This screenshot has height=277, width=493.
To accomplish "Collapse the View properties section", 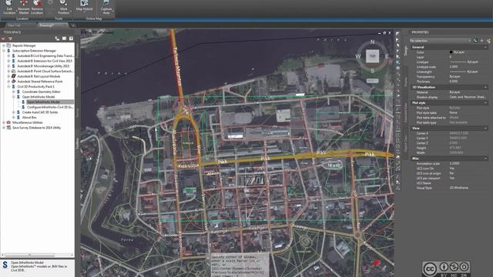I will (x=485, y=128).
